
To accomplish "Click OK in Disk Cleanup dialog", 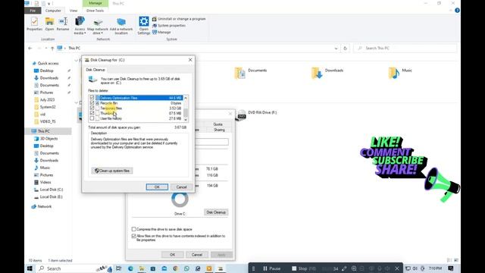I will [157, 187].
